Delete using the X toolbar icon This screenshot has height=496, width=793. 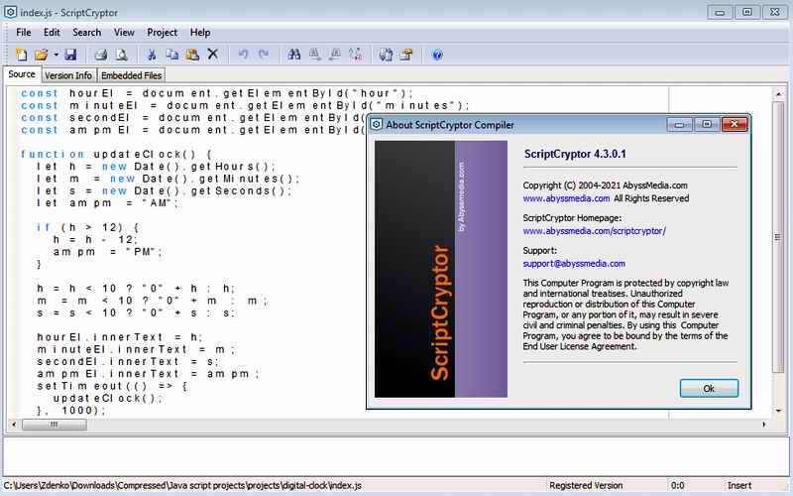tap(212, 54)
